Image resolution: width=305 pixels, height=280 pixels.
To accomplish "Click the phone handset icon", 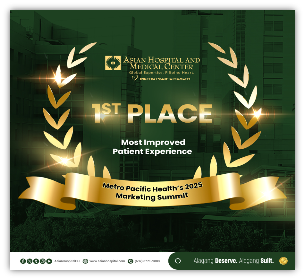I will coord(130,261).
